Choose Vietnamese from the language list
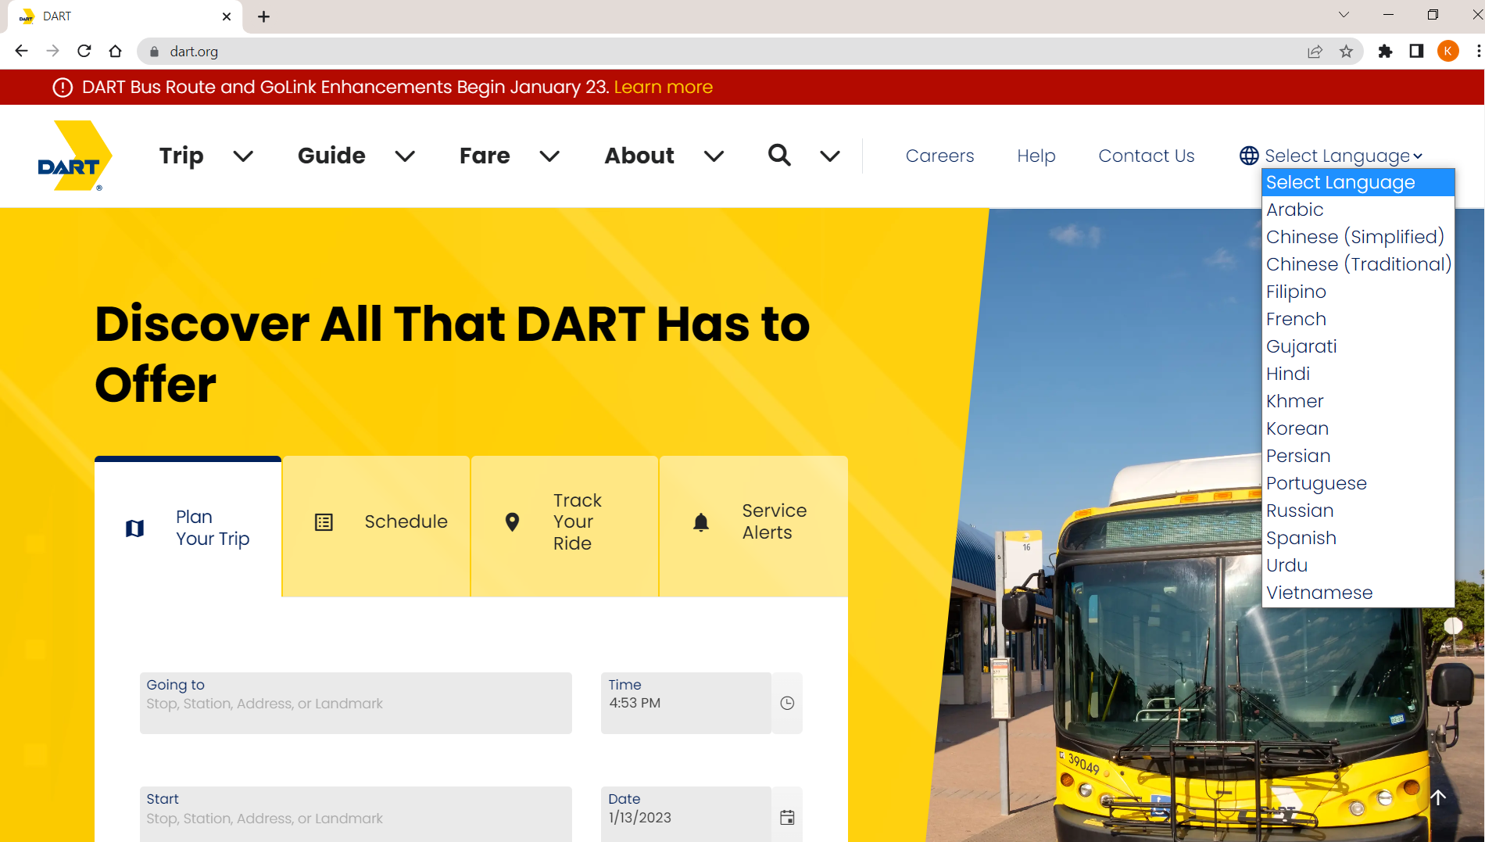 click(1319, 593)
